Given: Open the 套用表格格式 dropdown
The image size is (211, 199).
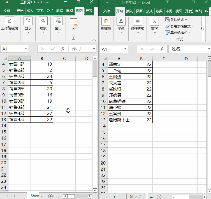Looking at the screenshot, I should coord(179,26).
